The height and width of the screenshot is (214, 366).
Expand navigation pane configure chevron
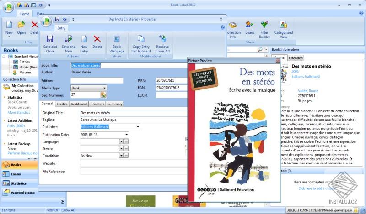[62, 202]
